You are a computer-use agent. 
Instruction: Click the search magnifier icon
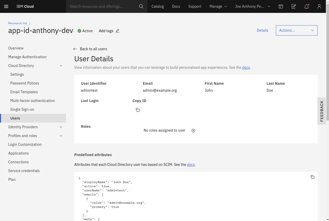(141, 6)
